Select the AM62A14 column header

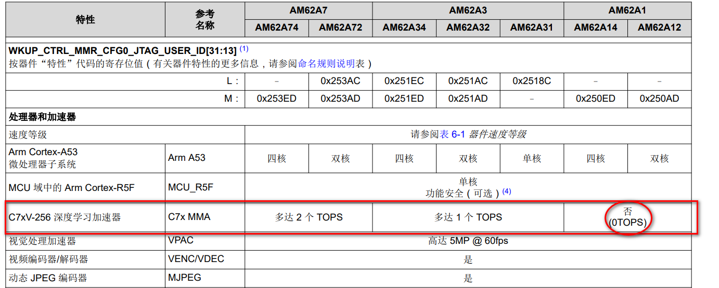point(596,28)
